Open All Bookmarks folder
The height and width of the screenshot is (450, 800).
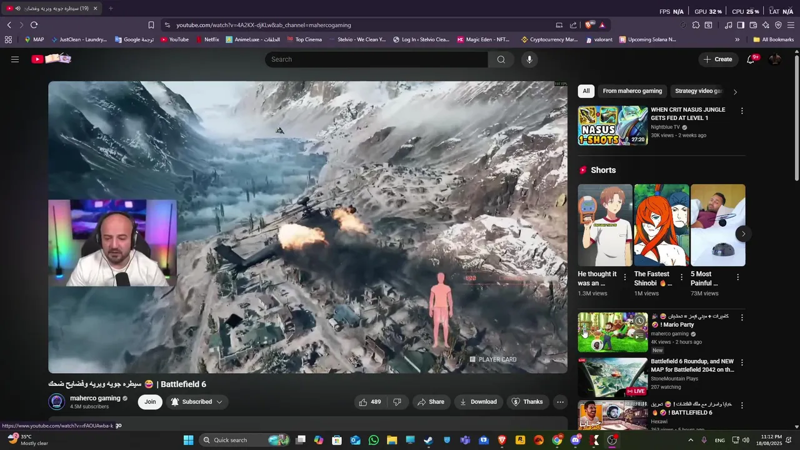click(x=773, y=39)
